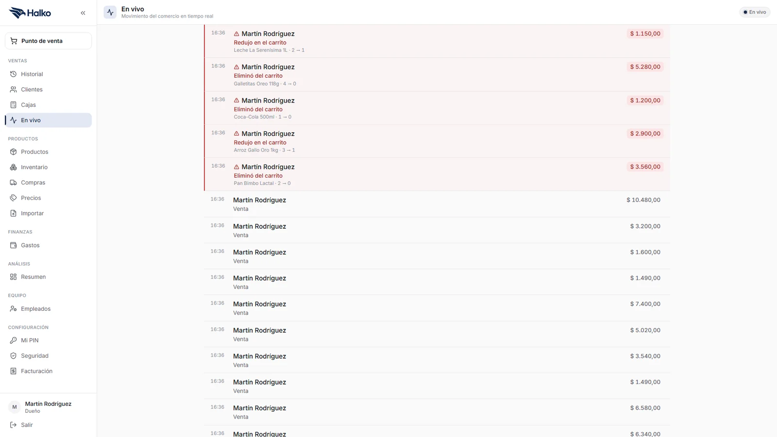
Task: Click the $ 5.280,00 amount badge
Action: point(645,67)
